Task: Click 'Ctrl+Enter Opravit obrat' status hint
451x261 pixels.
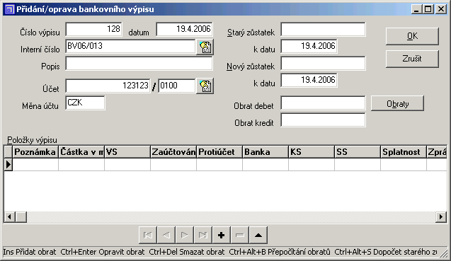Action: click(103, 252)
